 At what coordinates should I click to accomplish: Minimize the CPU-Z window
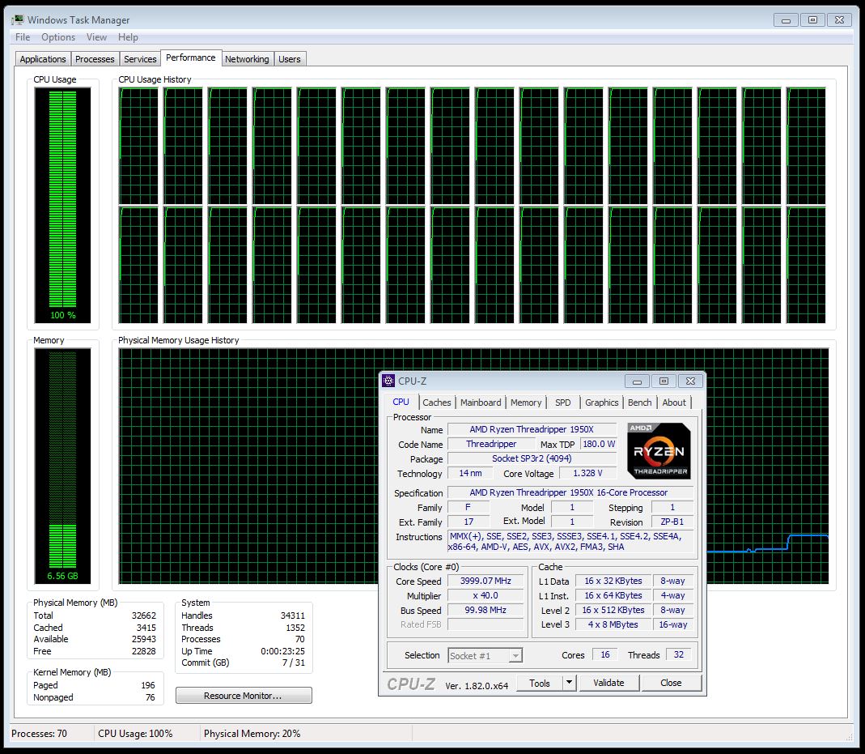point(638,381)
